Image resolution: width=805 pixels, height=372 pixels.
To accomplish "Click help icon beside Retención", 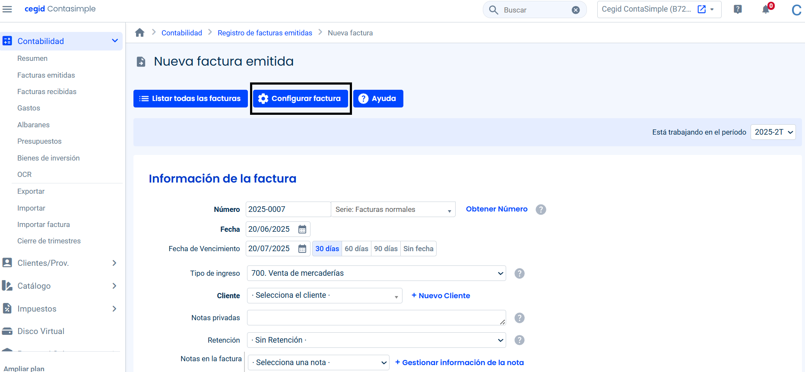I will [520, 340].
